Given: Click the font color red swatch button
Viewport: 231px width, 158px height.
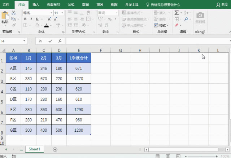Looking at the screenshot, I should point(46,25).
